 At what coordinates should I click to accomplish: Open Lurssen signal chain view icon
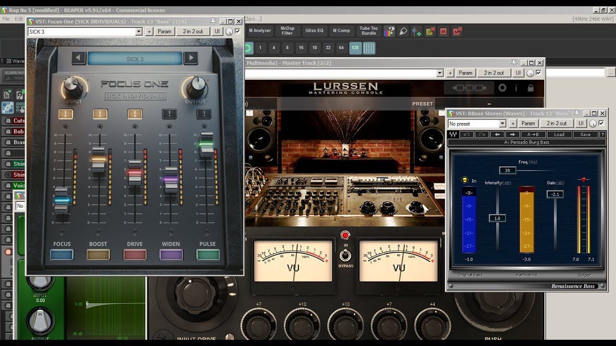coord(469,88)
